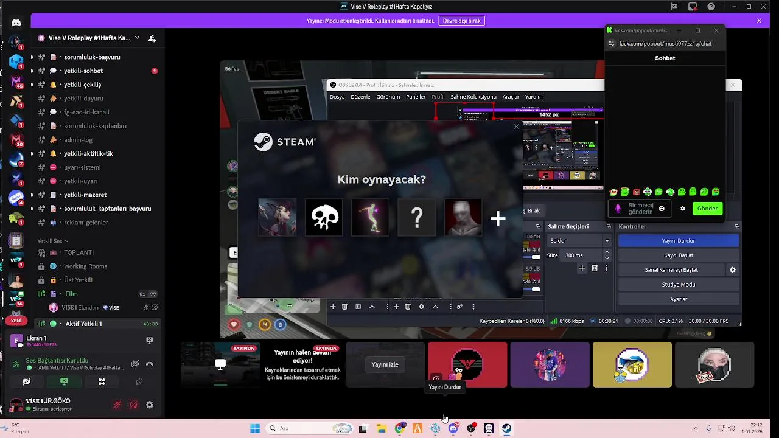This screenshot has width=779, height=438.
Task: Open Kick chat settings gear icon
Action: tap(683, 209)
